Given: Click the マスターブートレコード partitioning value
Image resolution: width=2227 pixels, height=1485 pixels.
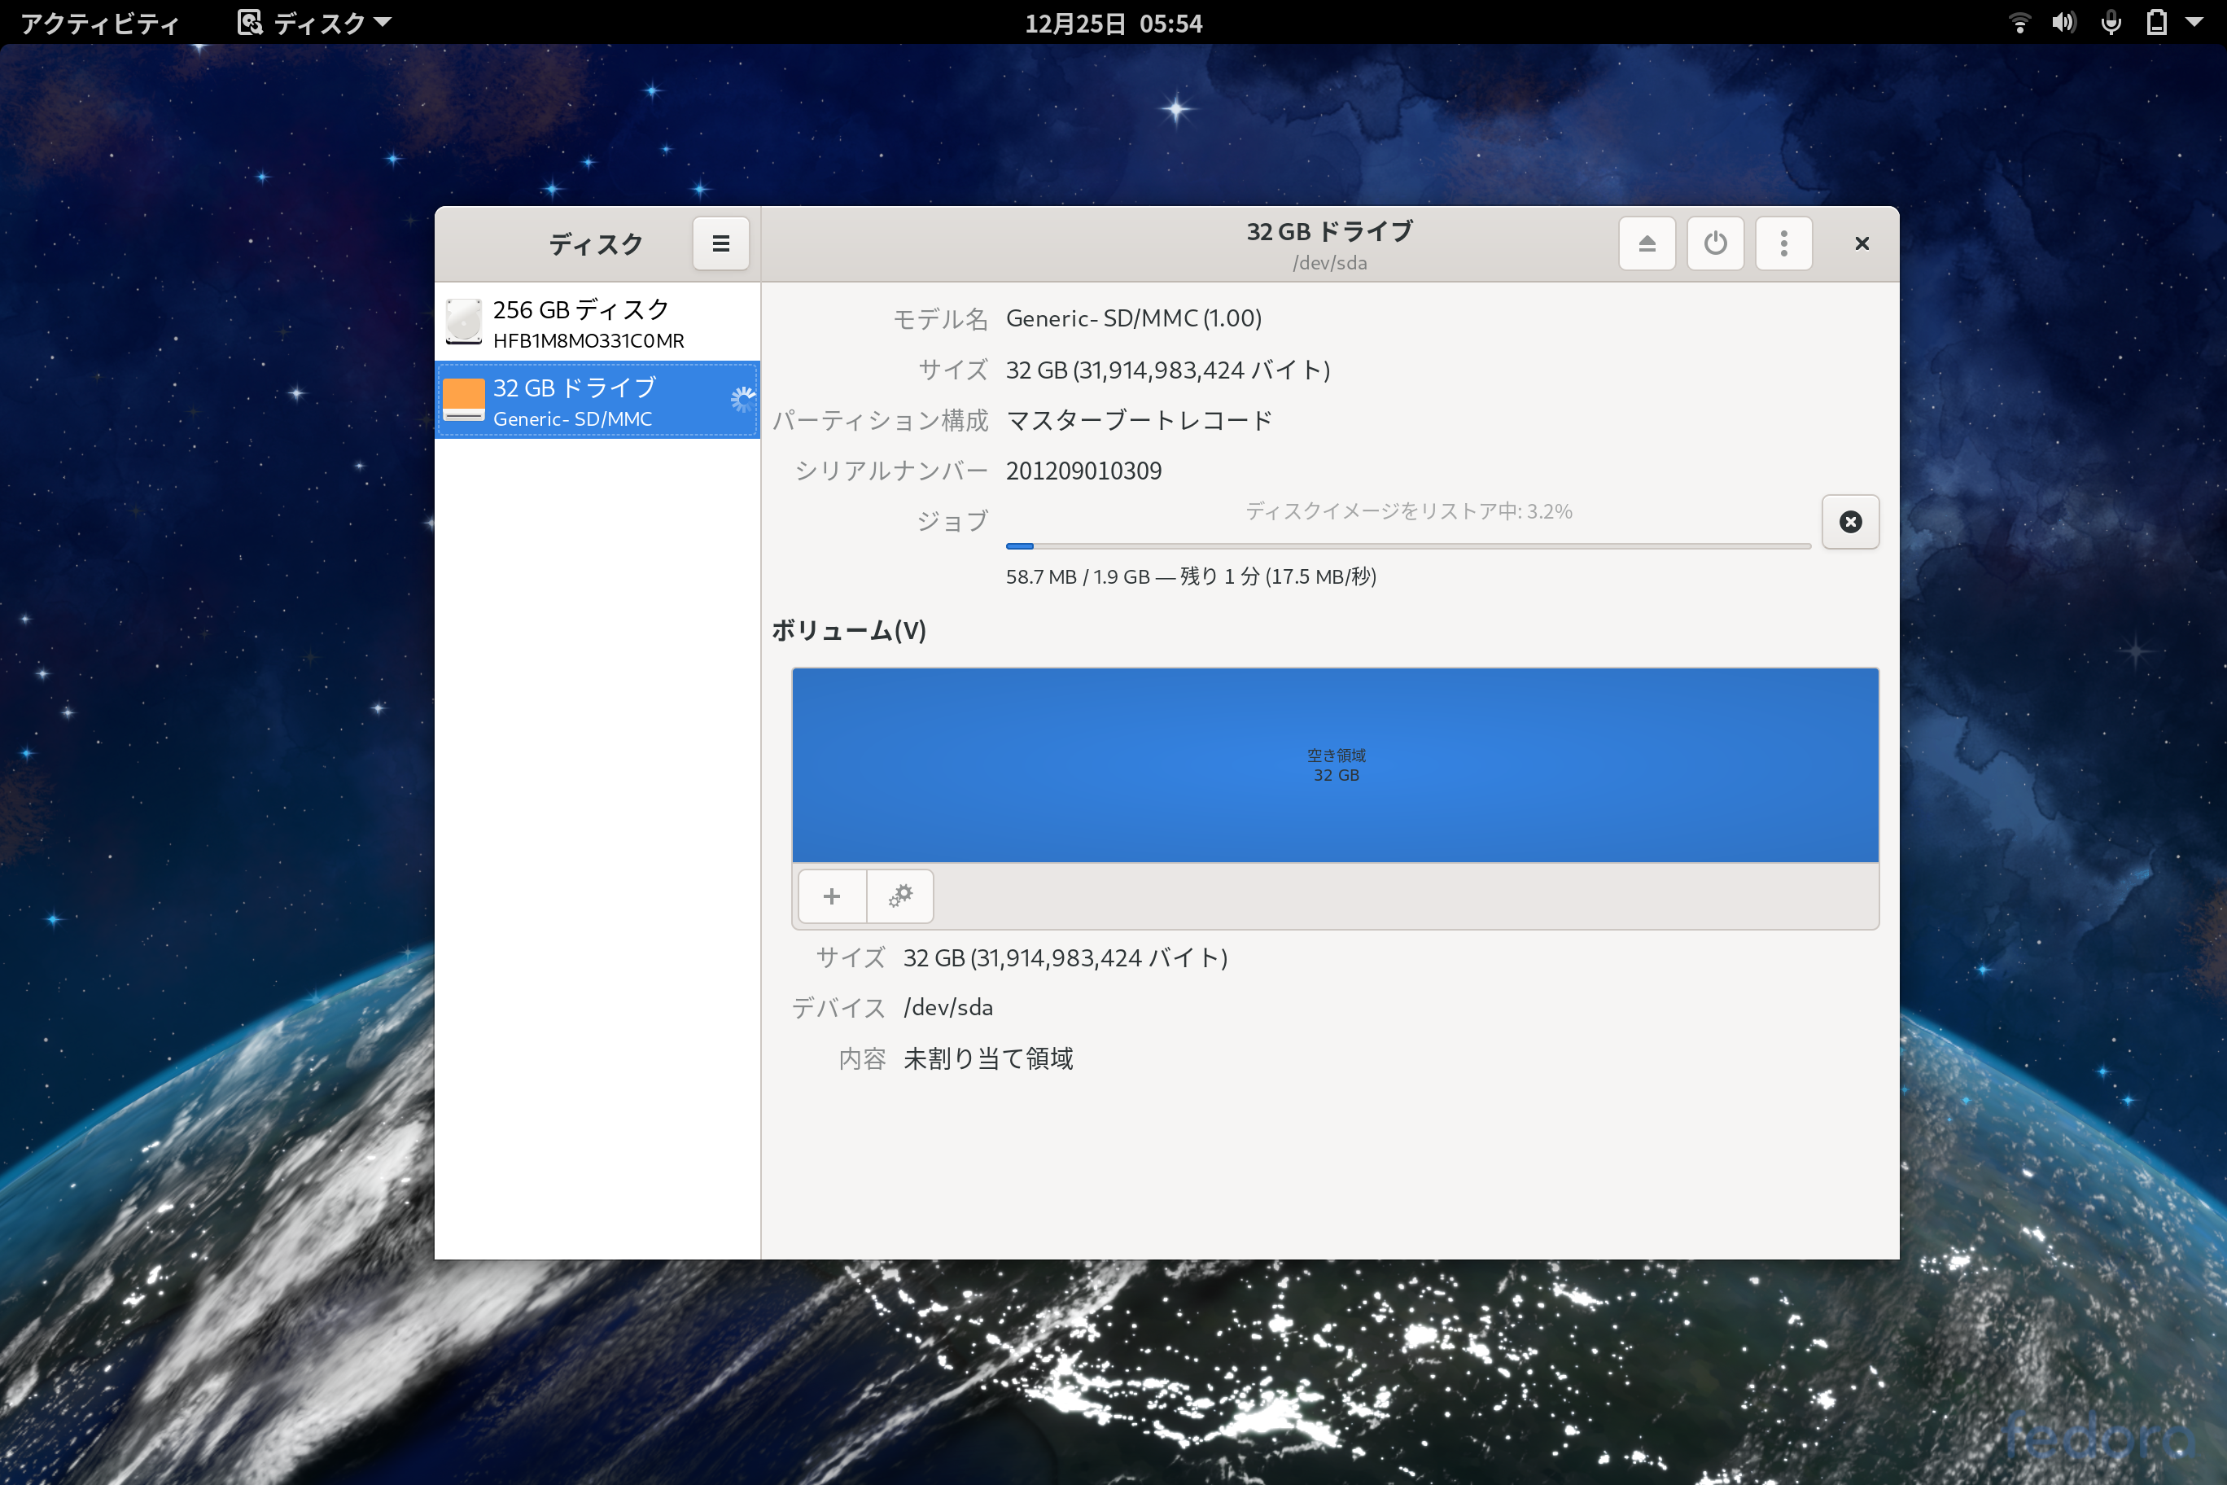Looking at the screenshot, I should 1139,419.
